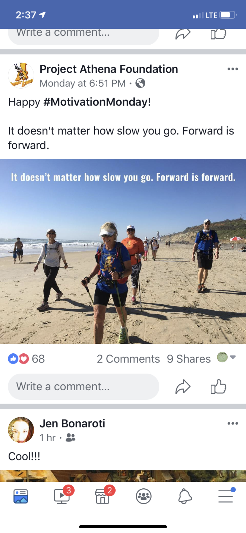Expand the commenting-as profile selector
The image size is (246, 533).
tap(226, 357)
